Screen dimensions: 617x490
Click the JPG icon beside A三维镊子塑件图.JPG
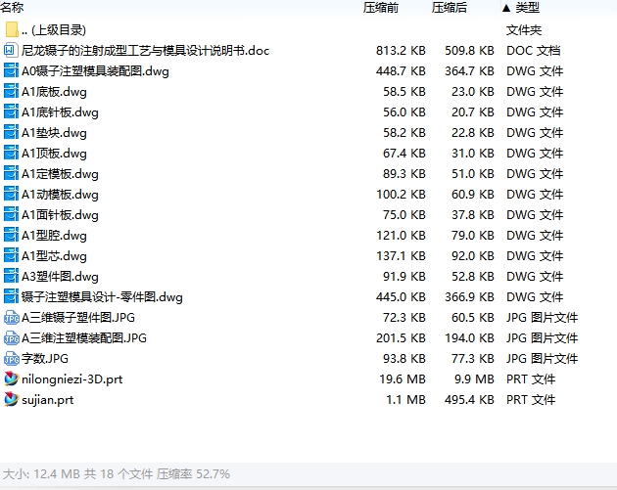(x=12, y=318)
